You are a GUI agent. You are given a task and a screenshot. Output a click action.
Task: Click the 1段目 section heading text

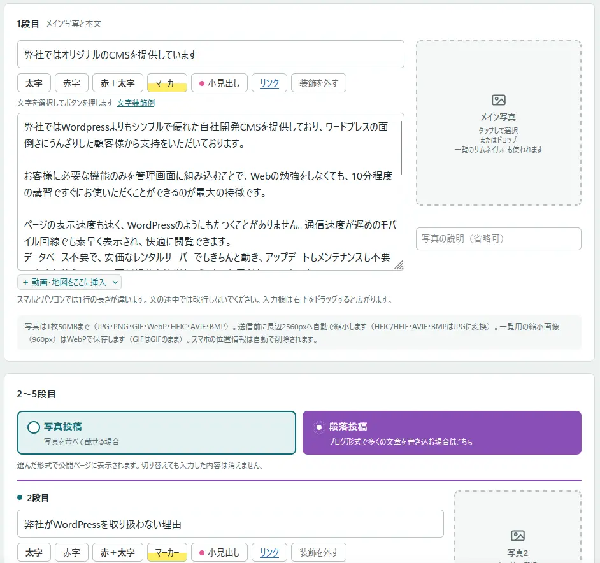point(28,24)
